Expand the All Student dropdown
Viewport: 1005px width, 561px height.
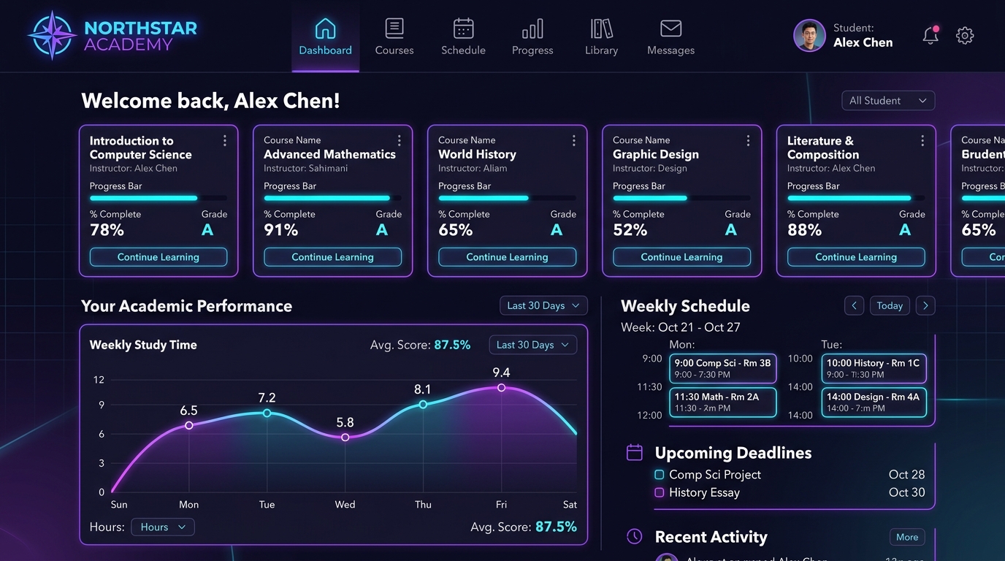[x=888, y=101]
